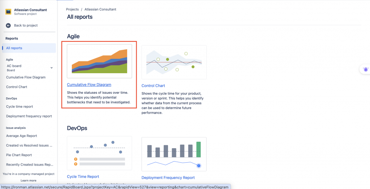370x189 pixels.
Task: Click the All reports page heading
Action: [x=80, y=17]
